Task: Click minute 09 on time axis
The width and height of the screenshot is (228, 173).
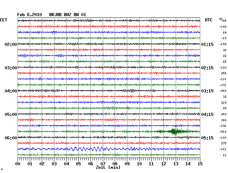Action: coord(127,164)
